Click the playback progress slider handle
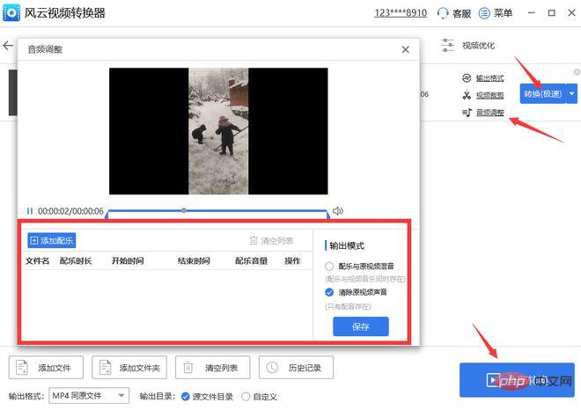The height and width of the screenshot is (410, 581). tap(184, 210)
